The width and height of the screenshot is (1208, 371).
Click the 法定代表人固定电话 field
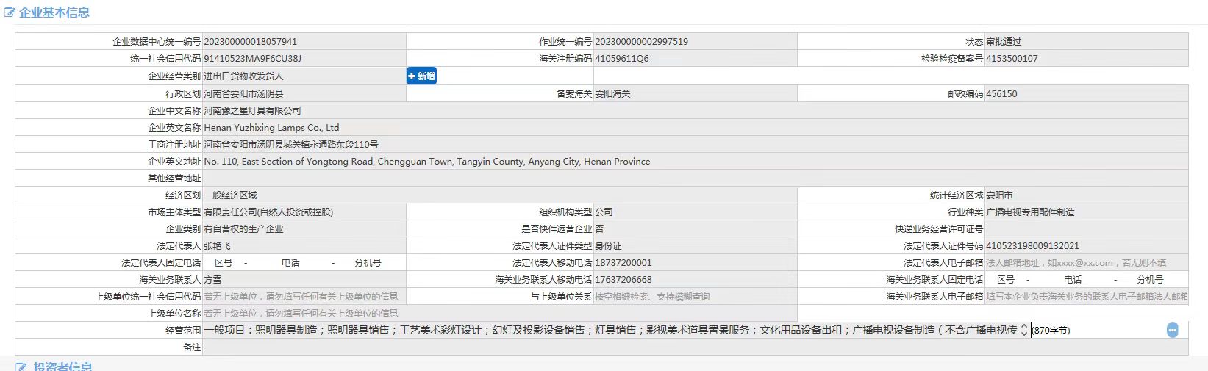click(304, 263)
